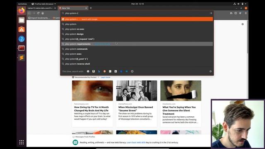The image size is (265, 149).
Task: Open the Firefox hamburger menu
Action: 246,13
